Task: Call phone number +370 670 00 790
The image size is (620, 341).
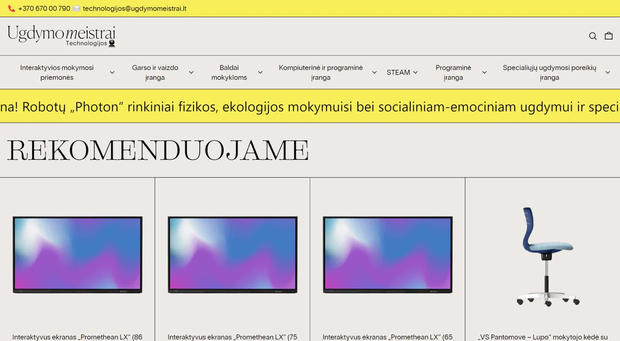Action: click(x=44, y=8)
